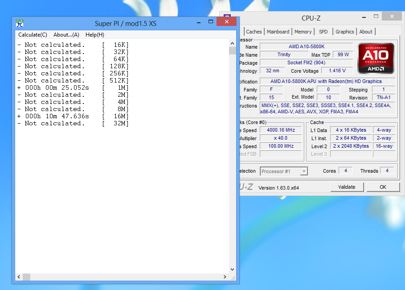Image resolution: width=405 pixels, height=290 pixels.
Task: Click the processor name field AMD A10-5800K
Action: (307, 46)
